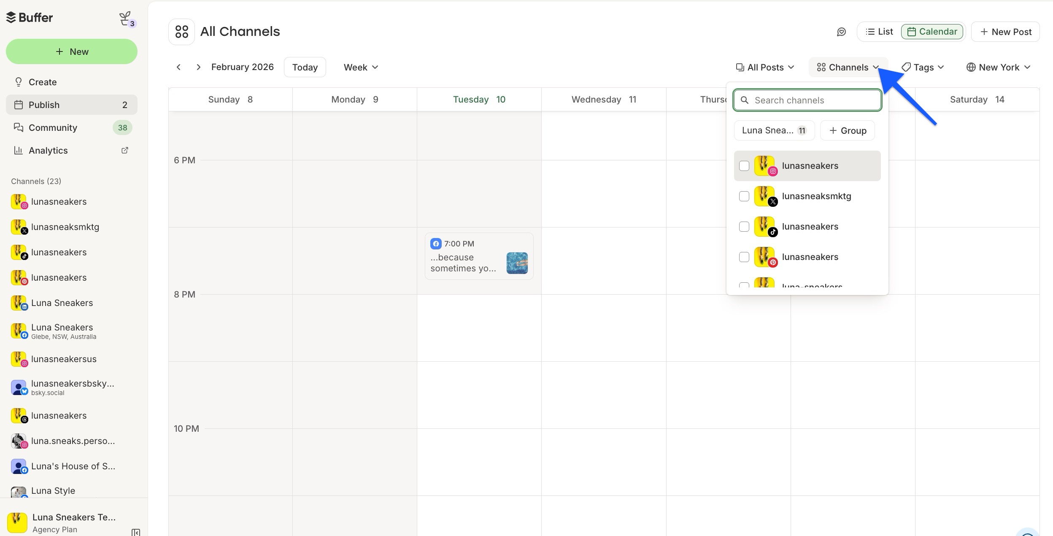Open the feedback chat bubble icon
1053x536 pixels.
(841, 32)
